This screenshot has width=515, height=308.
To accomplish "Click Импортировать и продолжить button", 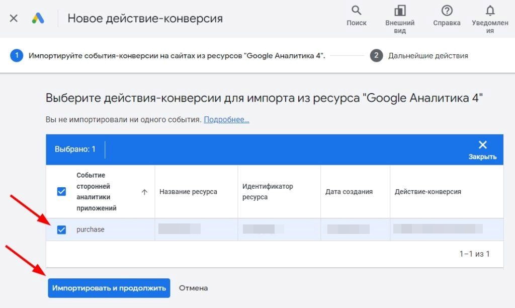I will pos(109,288).
